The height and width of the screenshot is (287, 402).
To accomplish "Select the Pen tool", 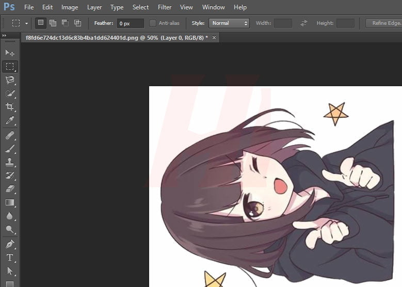I will [10, 244].
